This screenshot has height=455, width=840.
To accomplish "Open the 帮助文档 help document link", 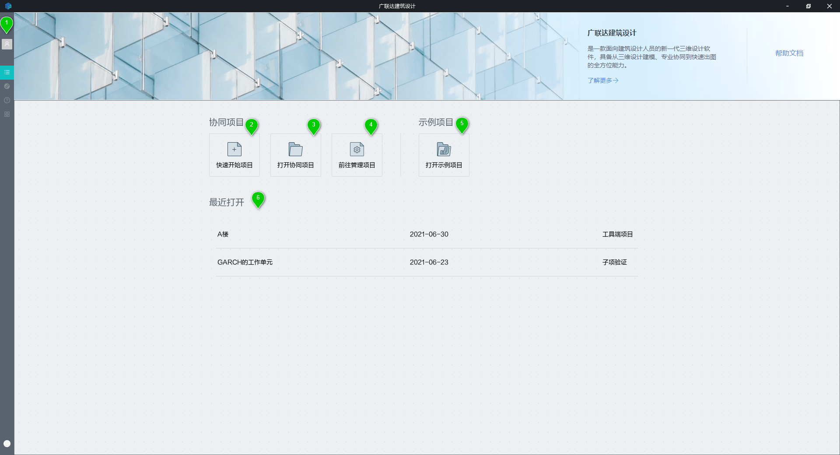I will click(x=789, y=53).
